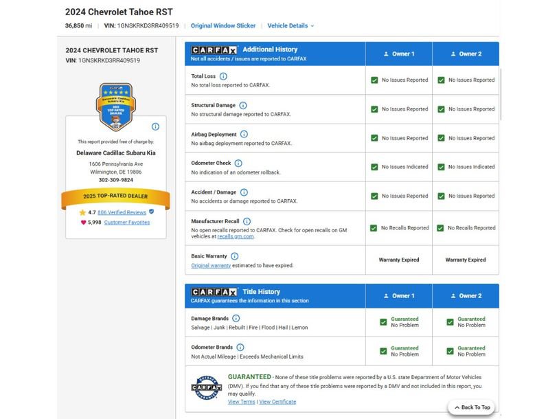Image resolution: width=559 pixels, height=419 pixels.
Task: Click the Back To Top button
Action: tap(472, 407)
